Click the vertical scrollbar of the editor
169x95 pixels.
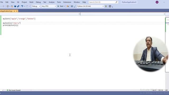[167, 45]
